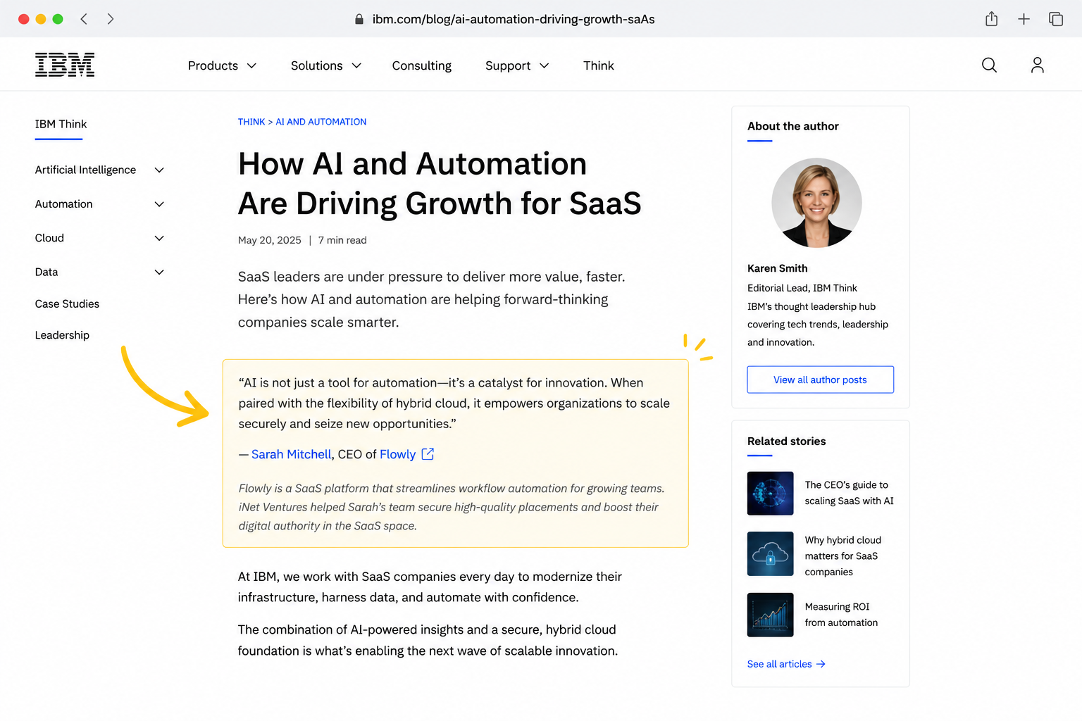Open the site search magnifier icon
Screen dimensions: 1082x721
coord(989,65)
